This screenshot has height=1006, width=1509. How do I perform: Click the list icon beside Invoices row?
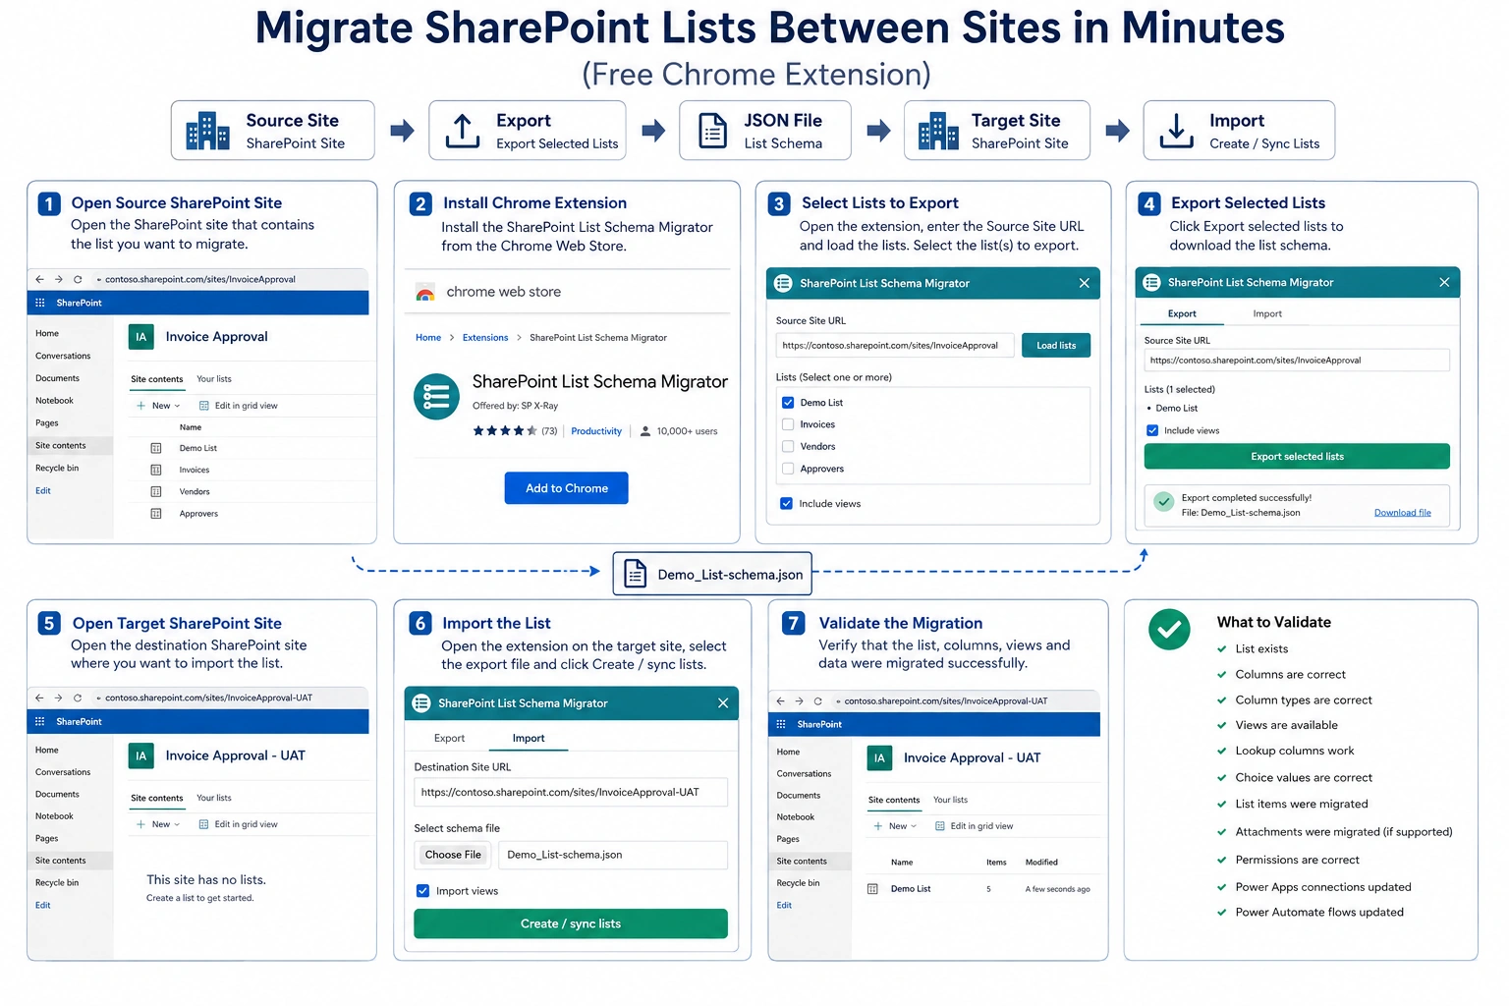[155, 470]
